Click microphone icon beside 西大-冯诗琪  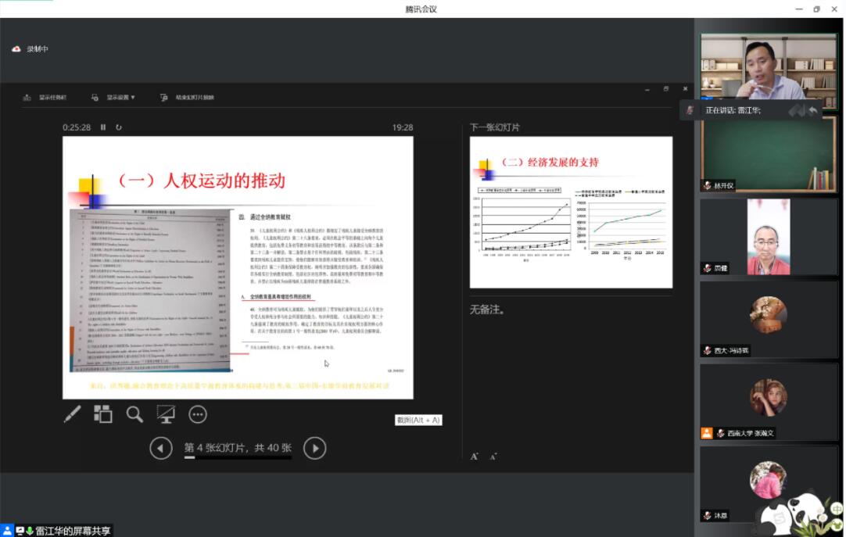click(x=708, y=350)
